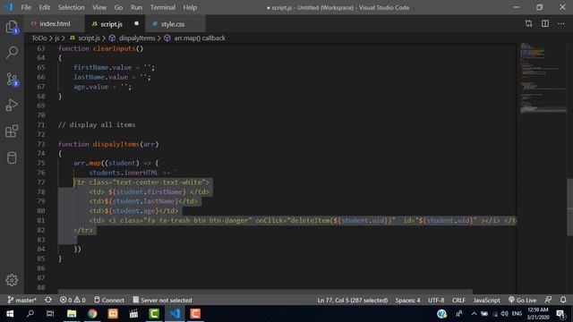Click ToDo in the breadcrumb
573x322 pixels.
click(x=39, y=38)
